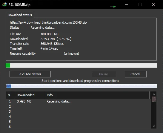Image resolution: width=163 pixels, height=133 pixels.
Task: Select connection row number 5
Action: 79,122
